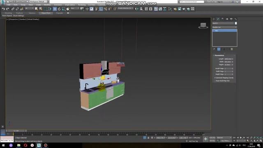Click the Undo arrow in main toolbar
263x148 pixels.
pyautogui.click(x=3, y=9)
